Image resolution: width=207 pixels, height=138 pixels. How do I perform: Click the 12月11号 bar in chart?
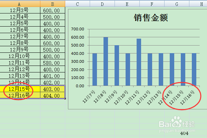(x=139, y=62)
